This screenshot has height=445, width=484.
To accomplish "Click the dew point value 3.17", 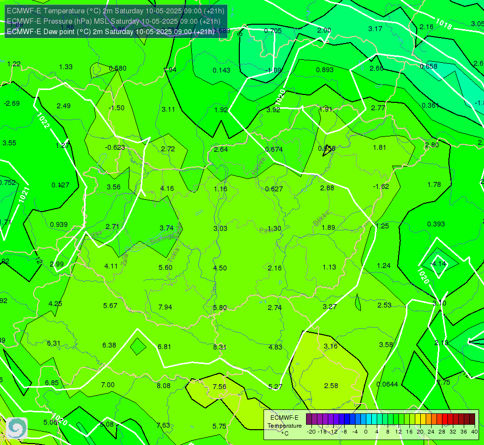I will pyautogui.click(x=375, y=29).
